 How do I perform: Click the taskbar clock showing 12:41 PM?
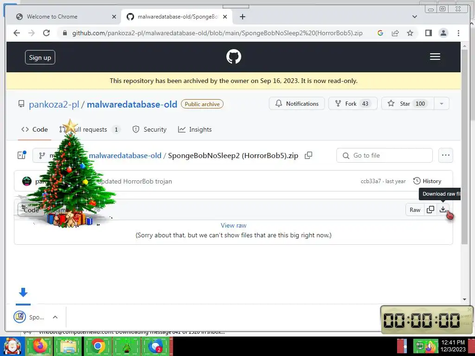[453, 346]
